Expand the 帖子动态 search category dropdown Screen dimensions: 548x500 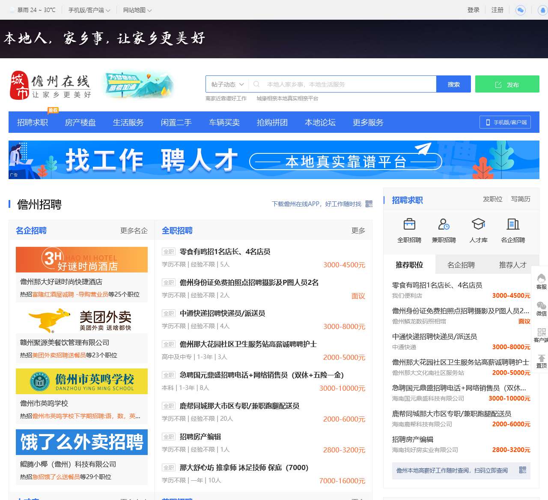click(227, 84)
